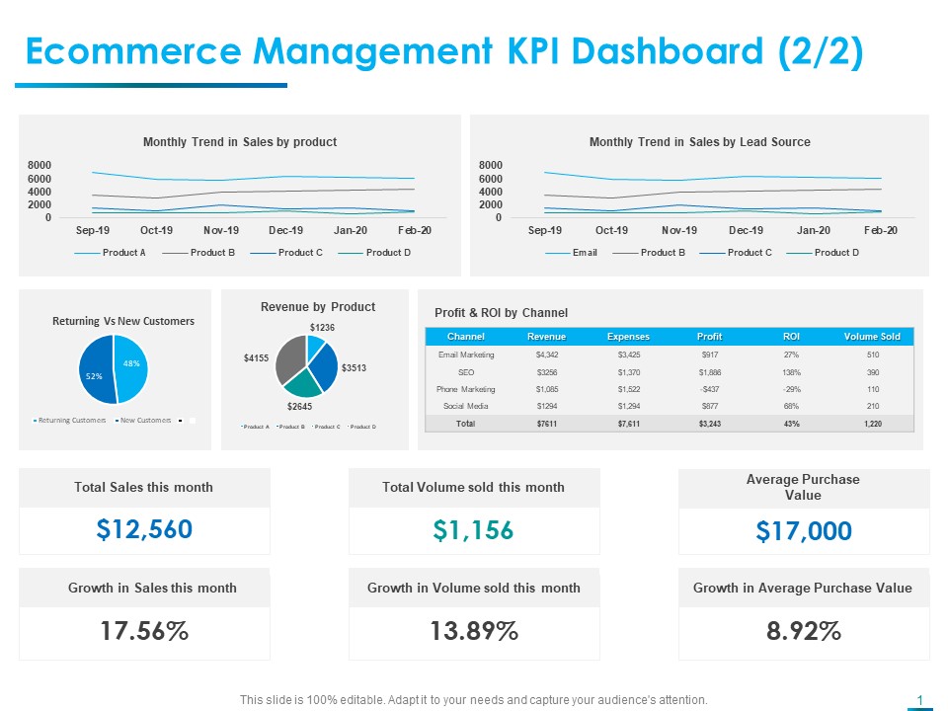Viewport: 948px width, 711px height.
Task: Select the $1236 data label
Action: pyautogui.click(x=322, y=328)
